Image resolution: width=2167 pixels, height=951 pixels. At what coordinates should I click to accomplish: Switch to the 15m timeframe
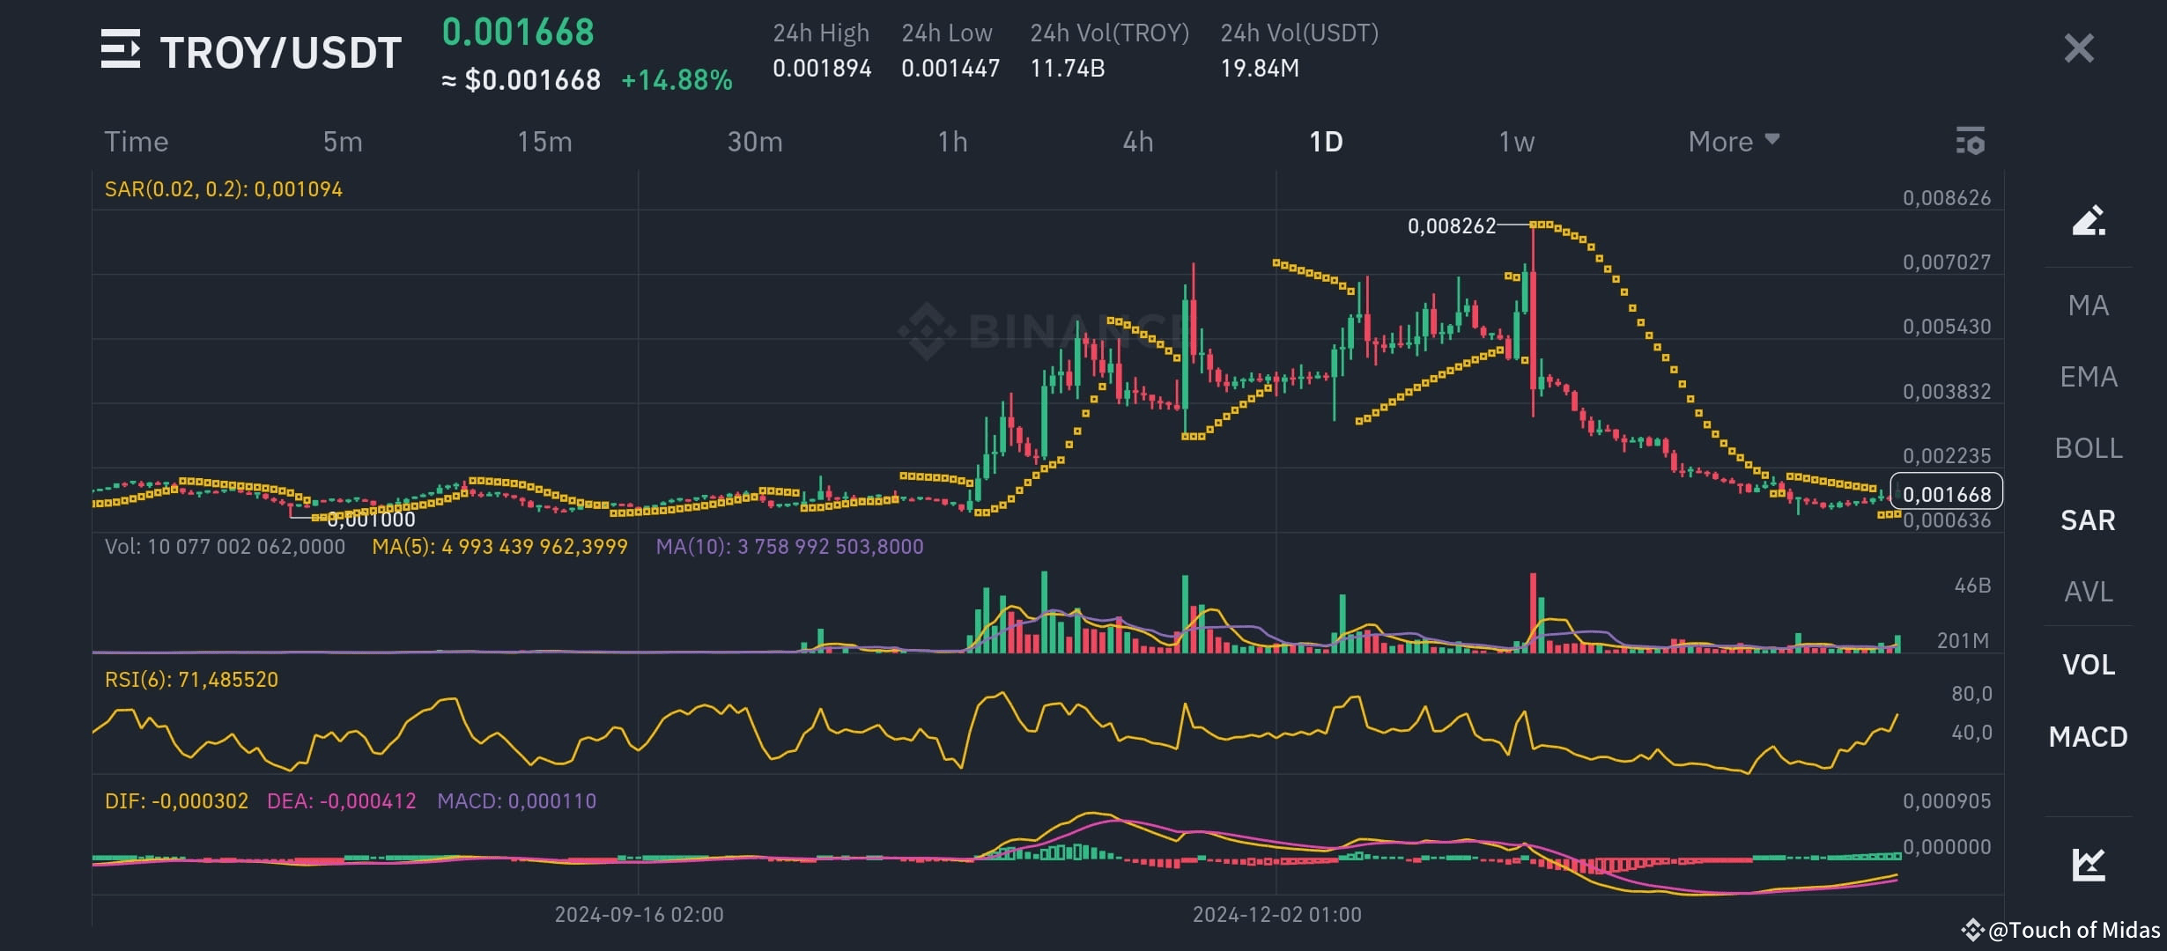(544, 141)
